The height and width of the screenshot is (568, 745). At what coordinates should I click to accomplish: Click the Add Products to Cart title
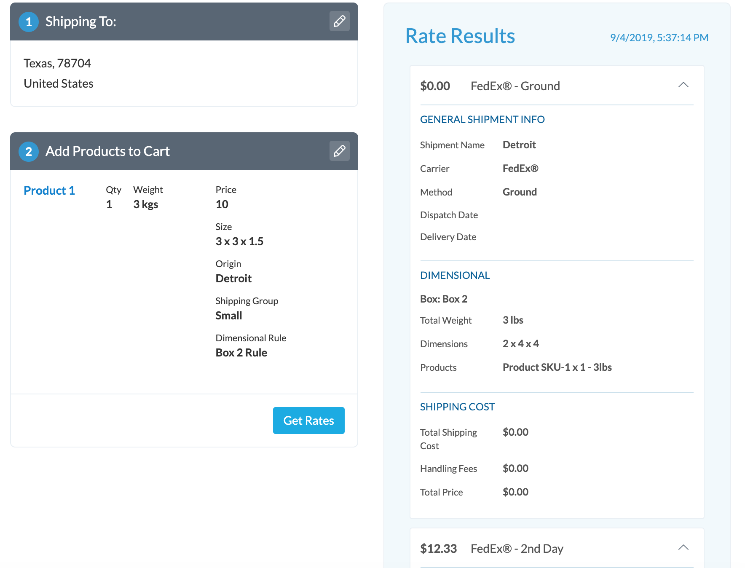point(107,151)
